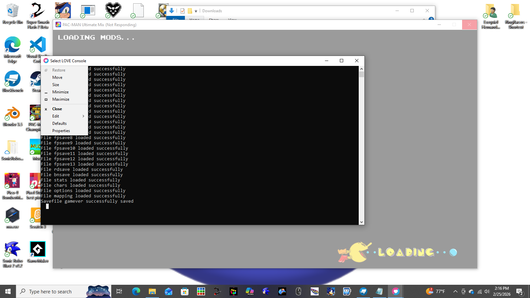Open Outlook from the taskbar
530x298 pixels.
point(168,291)
